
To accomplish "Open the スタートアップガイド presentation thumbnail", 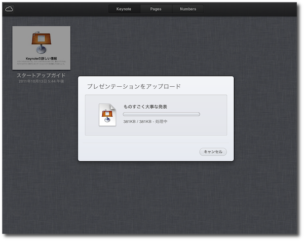I will pyautogui.click(x=42, y=48).
